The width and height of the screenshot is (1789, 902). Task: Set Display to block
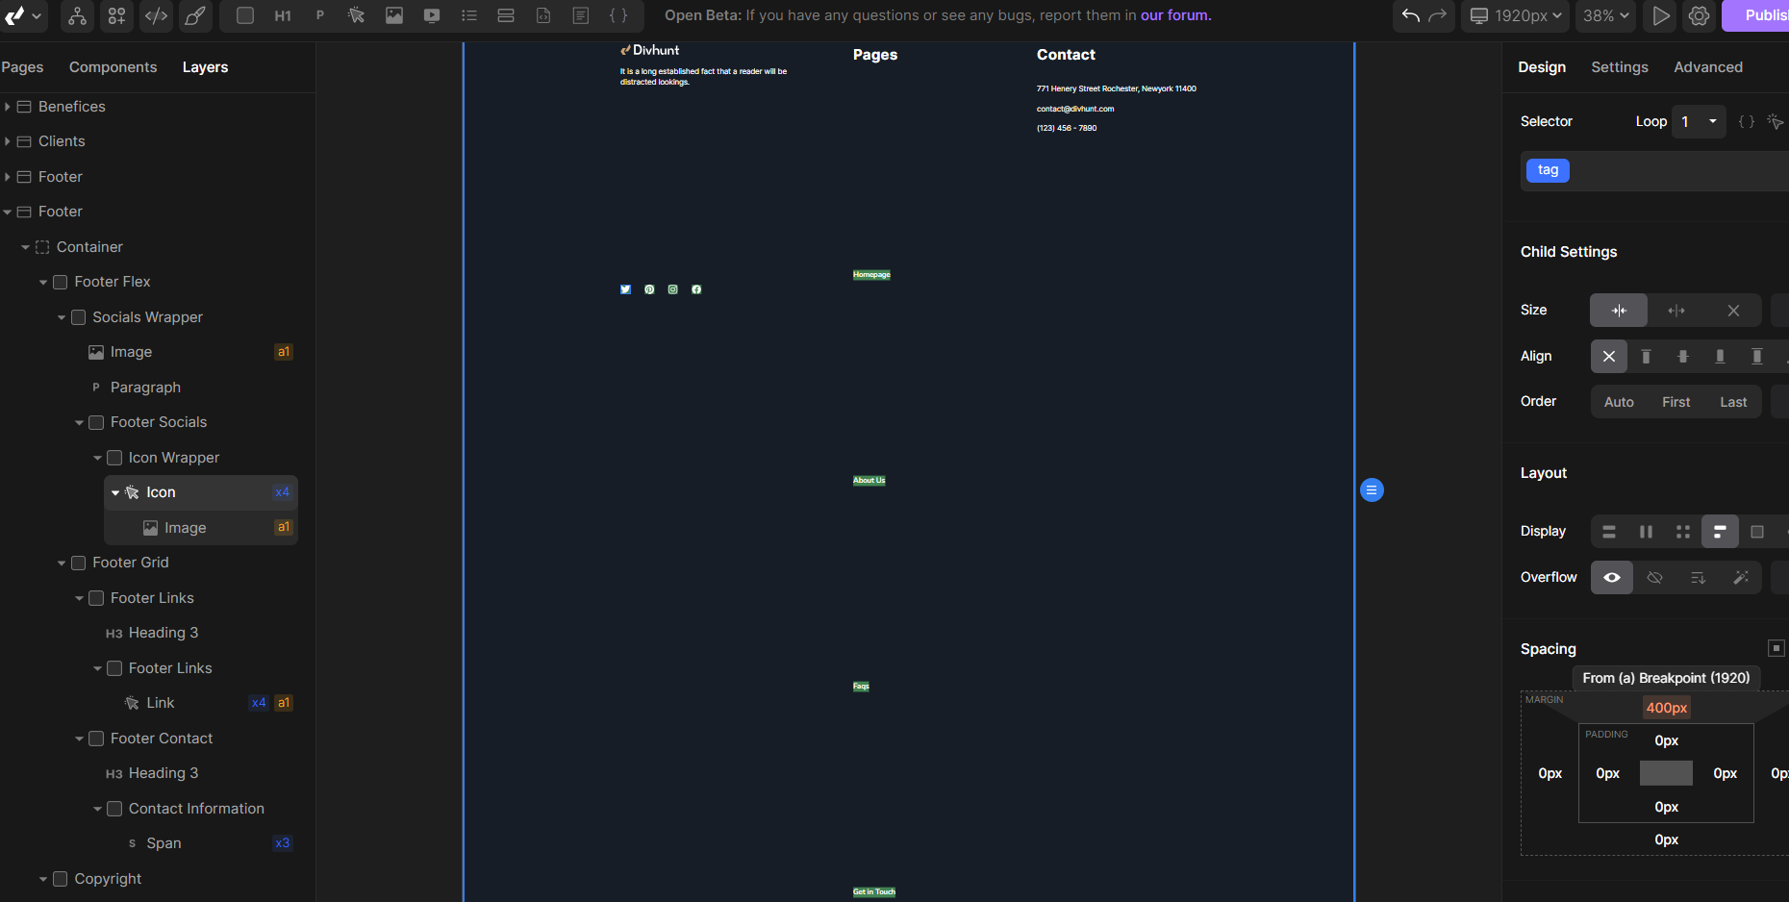pyautogui.click(x=1609, y=532)
